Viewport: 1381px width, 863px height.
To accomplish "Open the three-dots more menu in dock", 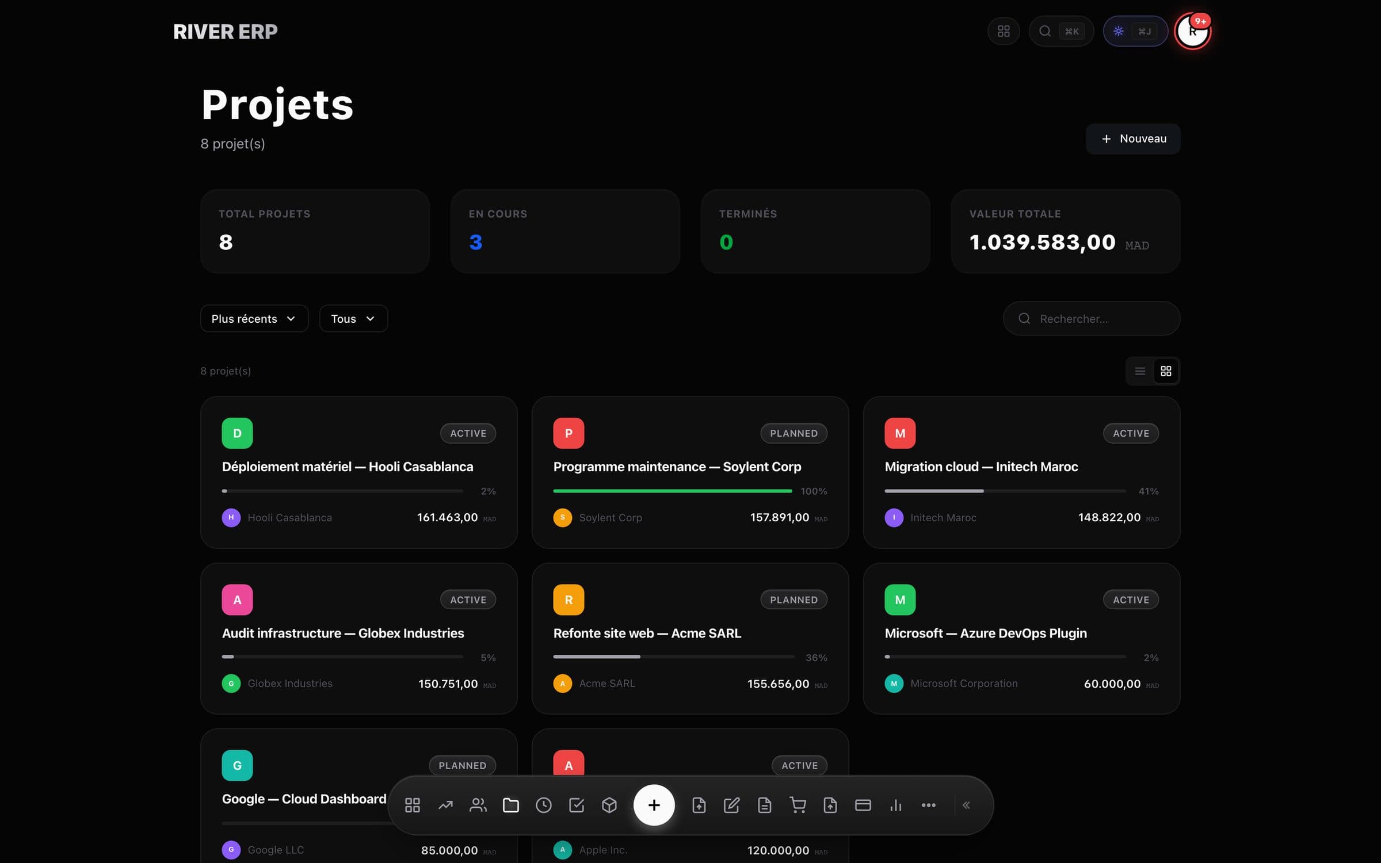I will (928, 805).
